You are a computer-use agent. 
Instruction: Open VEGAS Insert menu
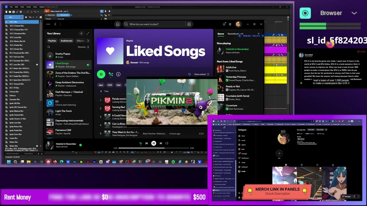[29, 7]
